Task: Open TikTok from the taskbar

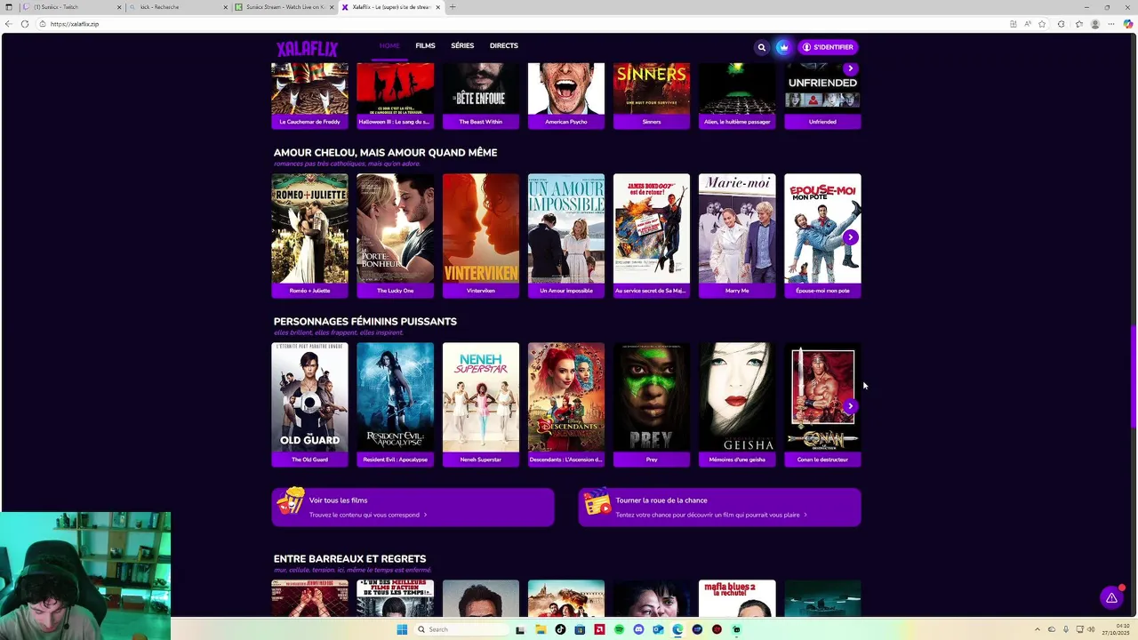Action: [x=560, y=629]
